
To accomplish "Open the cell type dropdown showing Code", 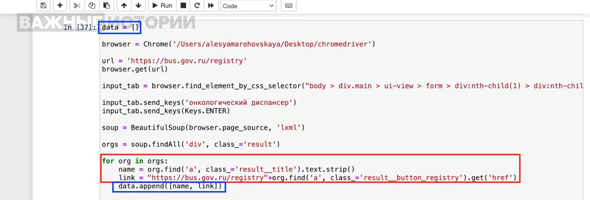I will tap(248, 6).
